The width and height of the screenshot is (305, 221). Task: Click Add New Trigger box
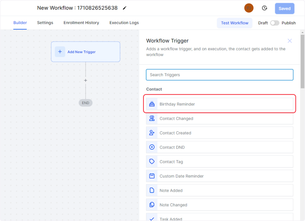pyautogui.click(x=85, y=52)
